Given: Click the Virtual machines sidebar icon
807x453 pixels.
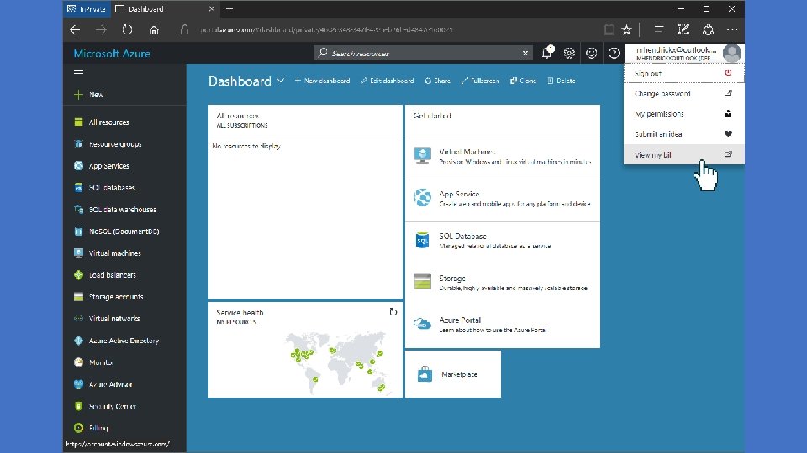Looking at the screenshot, I should click(78, 253).
